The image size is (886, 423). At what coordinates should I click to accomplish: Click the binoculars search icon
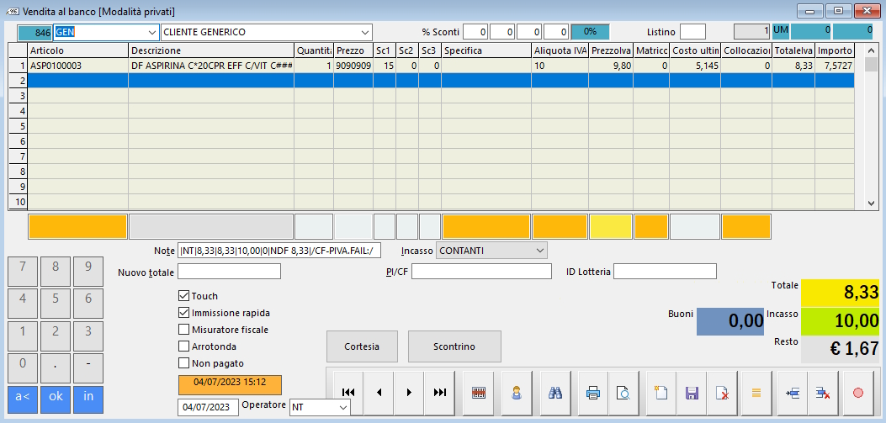point(555,392)
